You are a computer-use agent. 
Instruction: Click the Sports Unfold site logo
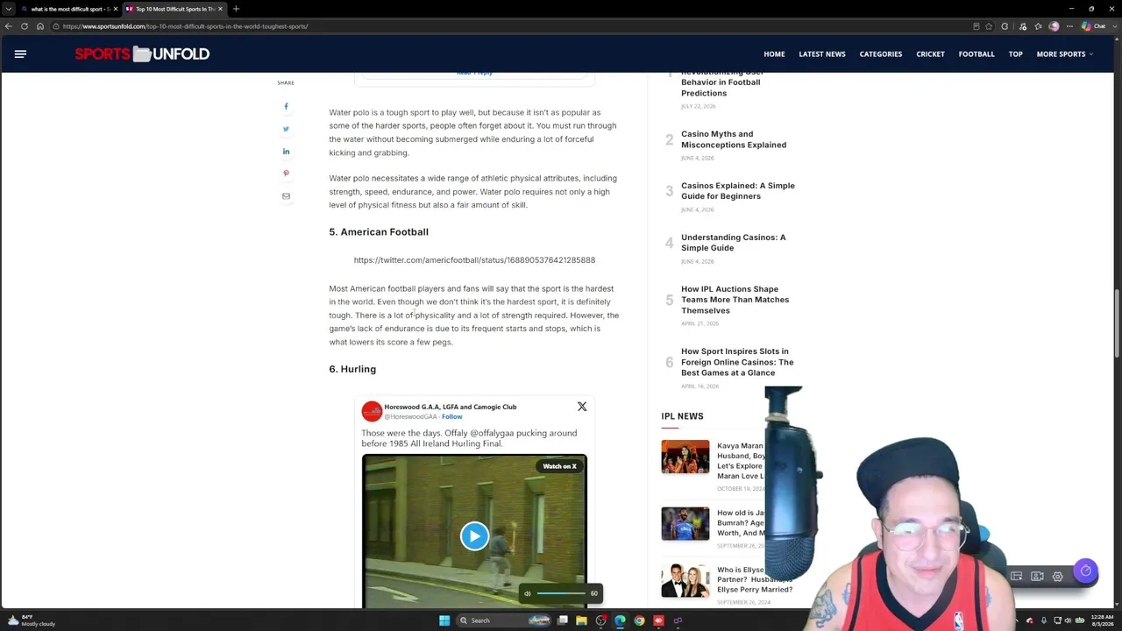pyautogui.click(x=142, y=54)
